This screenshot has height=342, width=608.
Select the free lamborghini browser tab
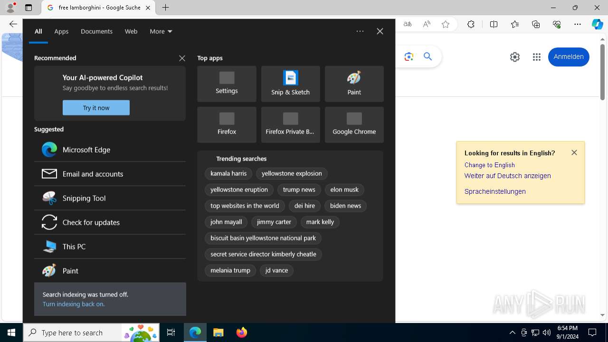(x=98, y=8)
